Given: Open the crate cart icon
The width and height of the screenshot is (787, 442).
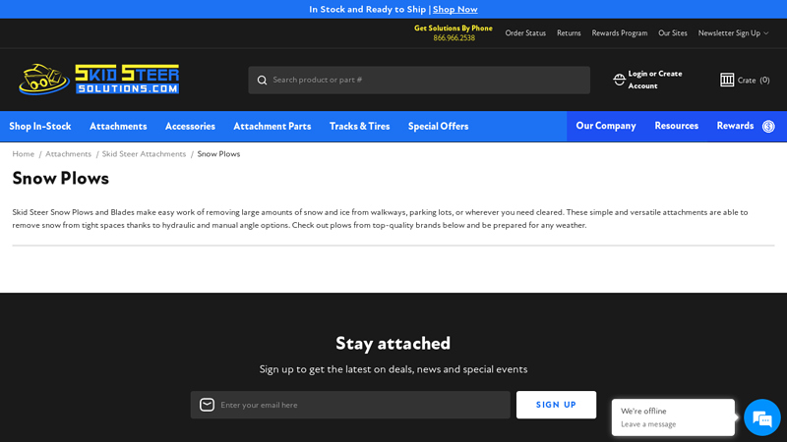Looking at the screenshot, I should pos(727,80).
